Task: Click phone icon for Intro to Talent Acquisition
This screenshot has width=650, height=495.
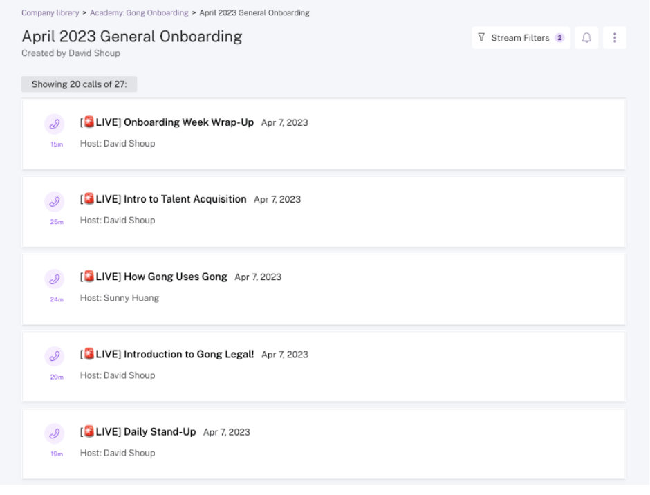Action: [x=55, y=201]
